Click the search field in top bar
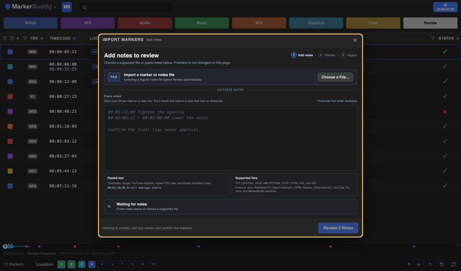This screenshot has height=271, width=461. click(x=126, y=7)
